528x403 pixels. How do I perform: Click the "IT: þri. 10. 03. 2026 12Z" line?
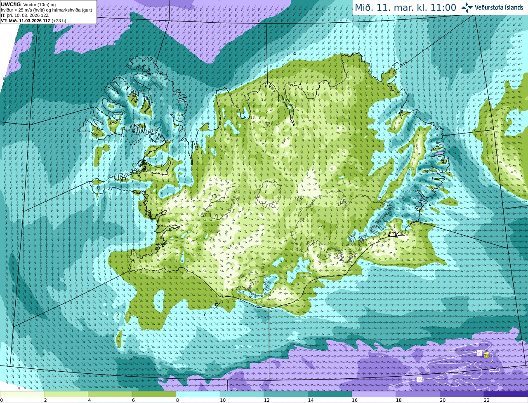point(25,15)
